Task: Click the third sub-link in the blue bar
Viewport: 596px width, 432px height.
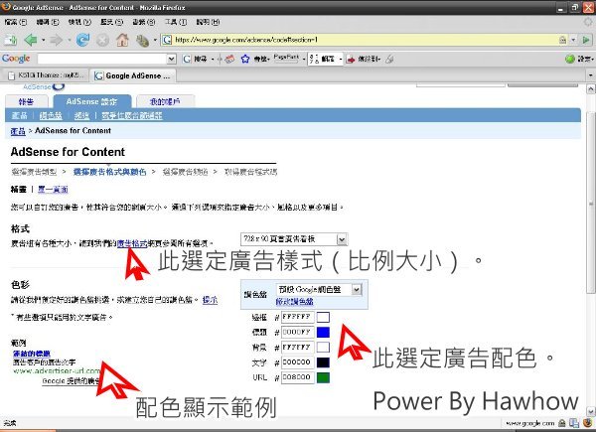Action: point(81,115)
